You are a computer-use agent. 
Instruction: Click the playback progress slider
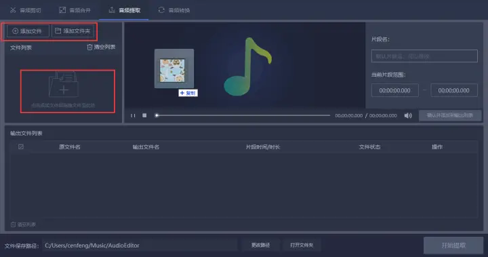(x=243, y=115)
